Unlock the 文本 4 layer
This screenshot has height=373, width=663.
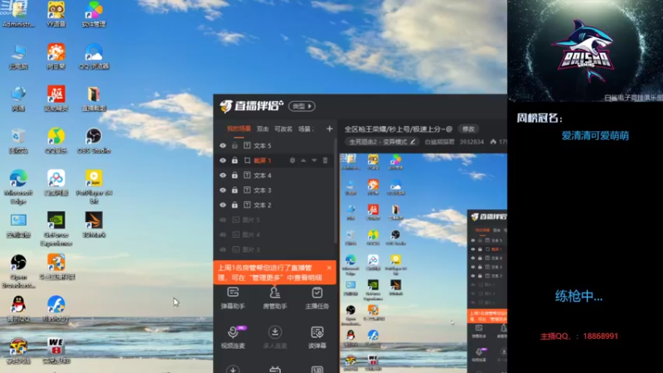coord(235,175)
